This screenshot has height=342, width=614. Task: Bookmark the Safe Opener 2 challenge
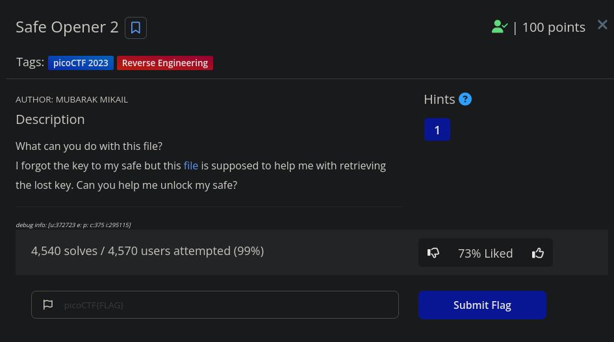[136, 28]
